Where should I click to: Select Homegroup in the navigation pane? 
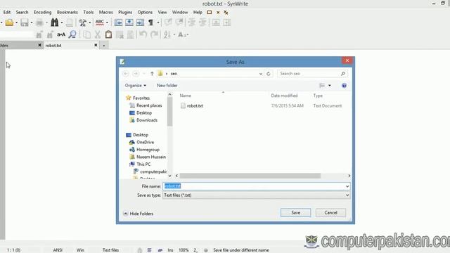click(x=144, y=150)
